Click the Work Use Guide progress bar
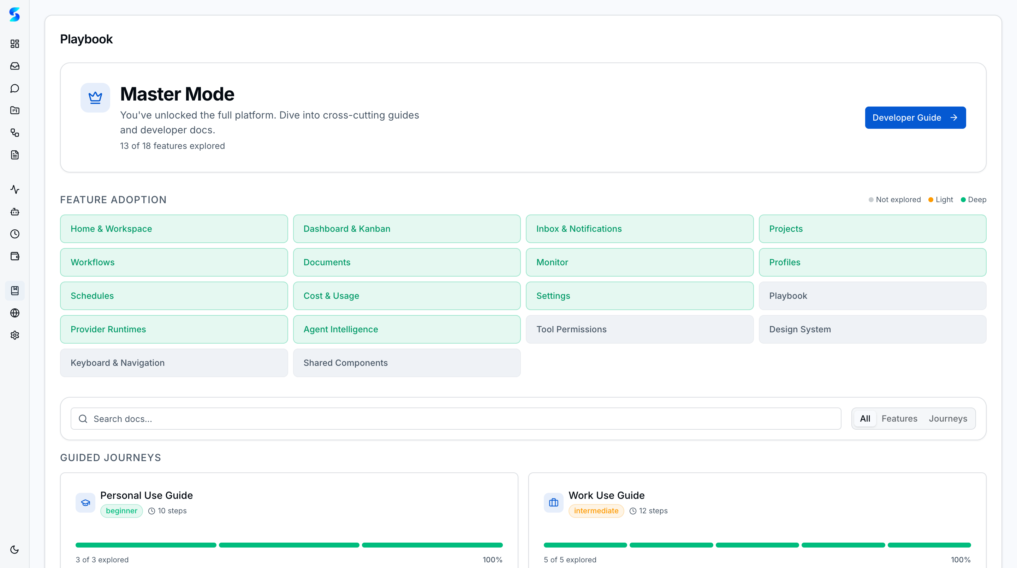This screenshot has height=568, width=1017. [x=757, y=545]
